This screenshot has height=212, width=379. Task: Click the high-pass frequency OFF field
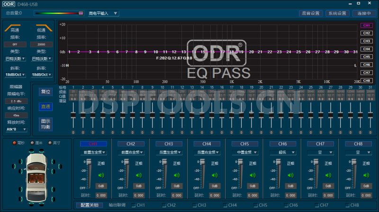click(15, 44)
